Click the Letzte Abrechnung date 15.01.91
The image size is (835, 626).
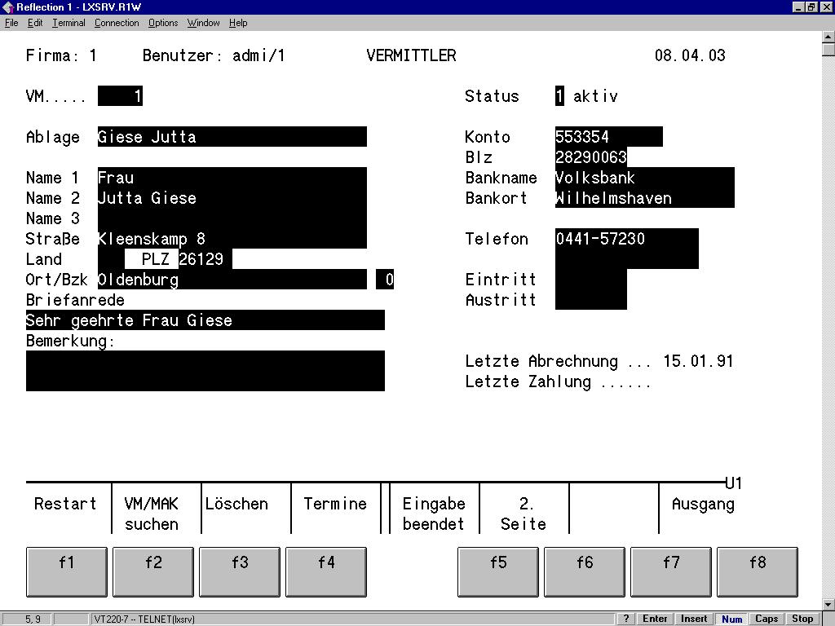coord(698,361)
